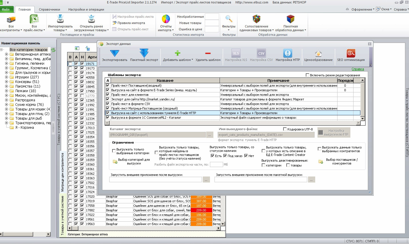Refresh categories with the green navigation panel icon

[x=53, y=50]
